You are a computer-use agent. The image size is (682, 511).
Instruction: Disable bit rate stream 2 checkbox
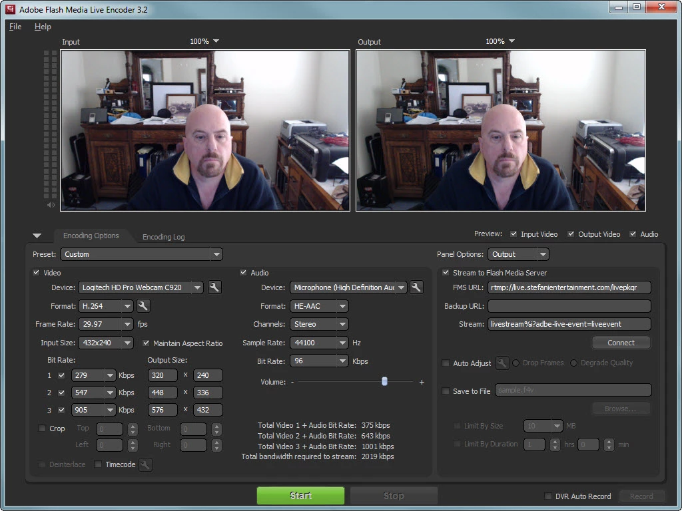[x=61, y=393]
